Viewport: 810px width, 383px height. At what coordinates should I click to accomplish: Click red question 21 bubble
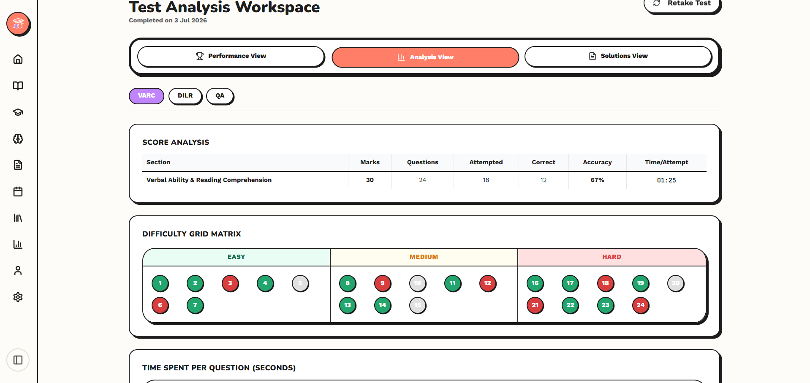coord(535,305)
